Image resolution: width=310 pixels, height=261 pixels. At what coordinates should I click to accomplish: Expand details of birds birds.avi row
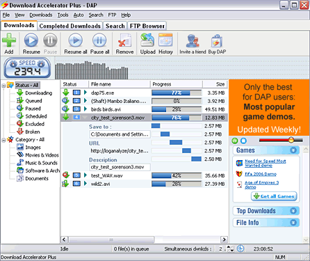pyautogui.click(x=85, y=109)
